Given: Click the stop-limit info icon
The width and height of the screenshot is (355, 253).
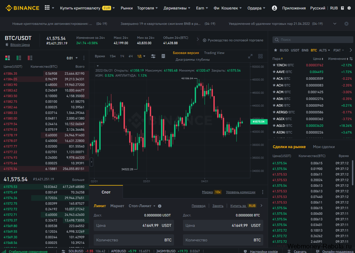Looking at the screenshot, I should pos(160,206).
